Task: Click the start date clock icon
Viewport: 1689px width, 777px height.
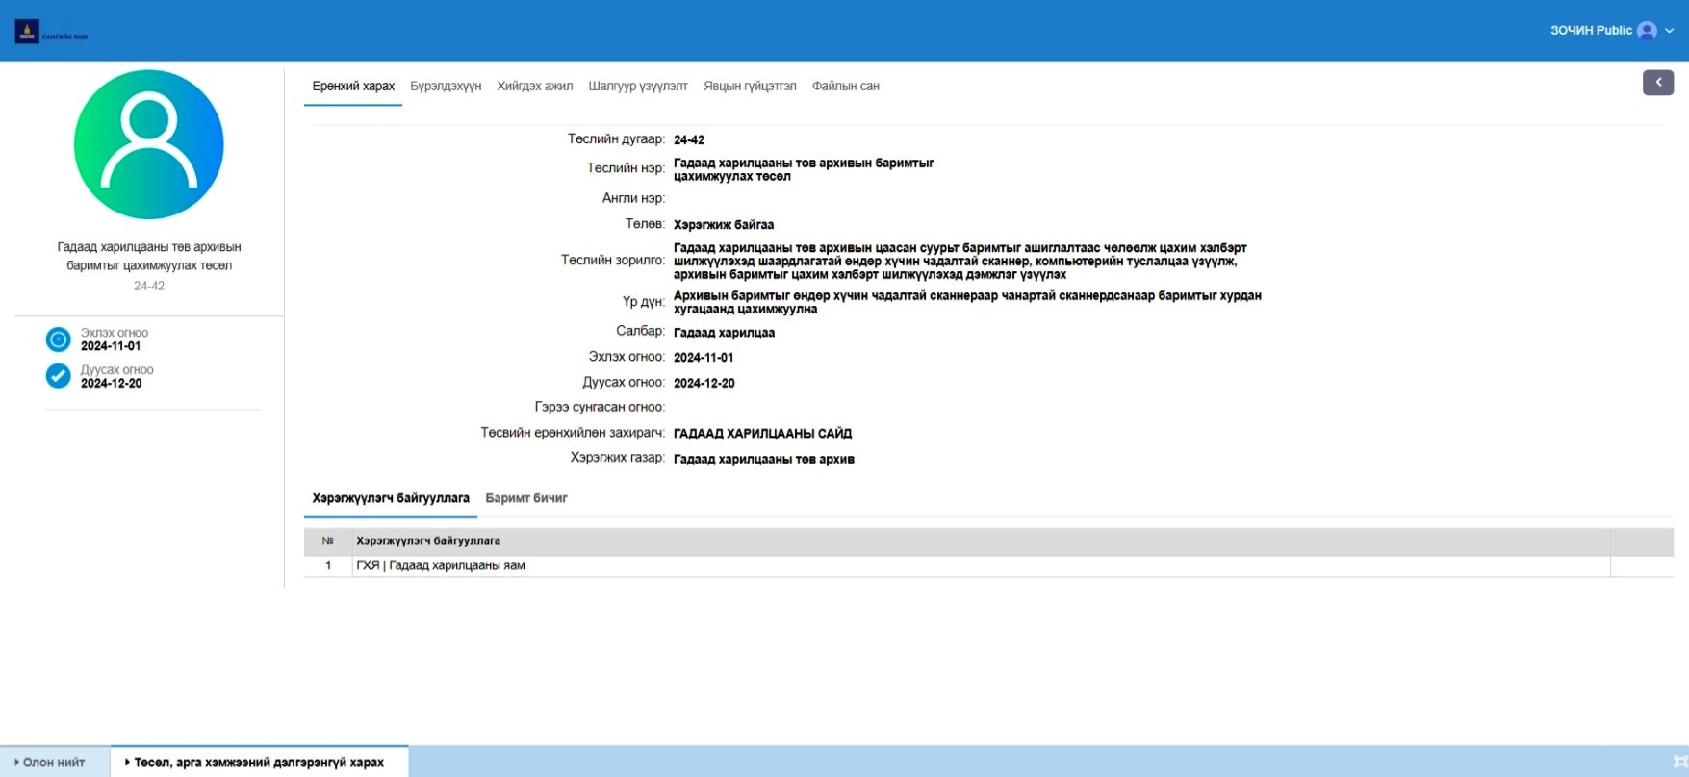Action: (59, 339)
